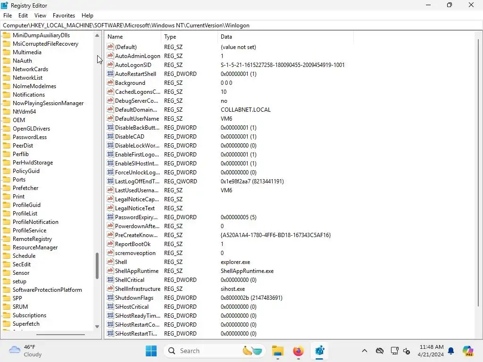This screenshot has height=362, width=483.
Task: Select the icon next to DefaultUserName
Action: coord(110,118)
